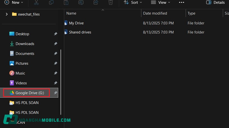
Task: Click the Copy icon in toolbar
Action: click(51, 3)
